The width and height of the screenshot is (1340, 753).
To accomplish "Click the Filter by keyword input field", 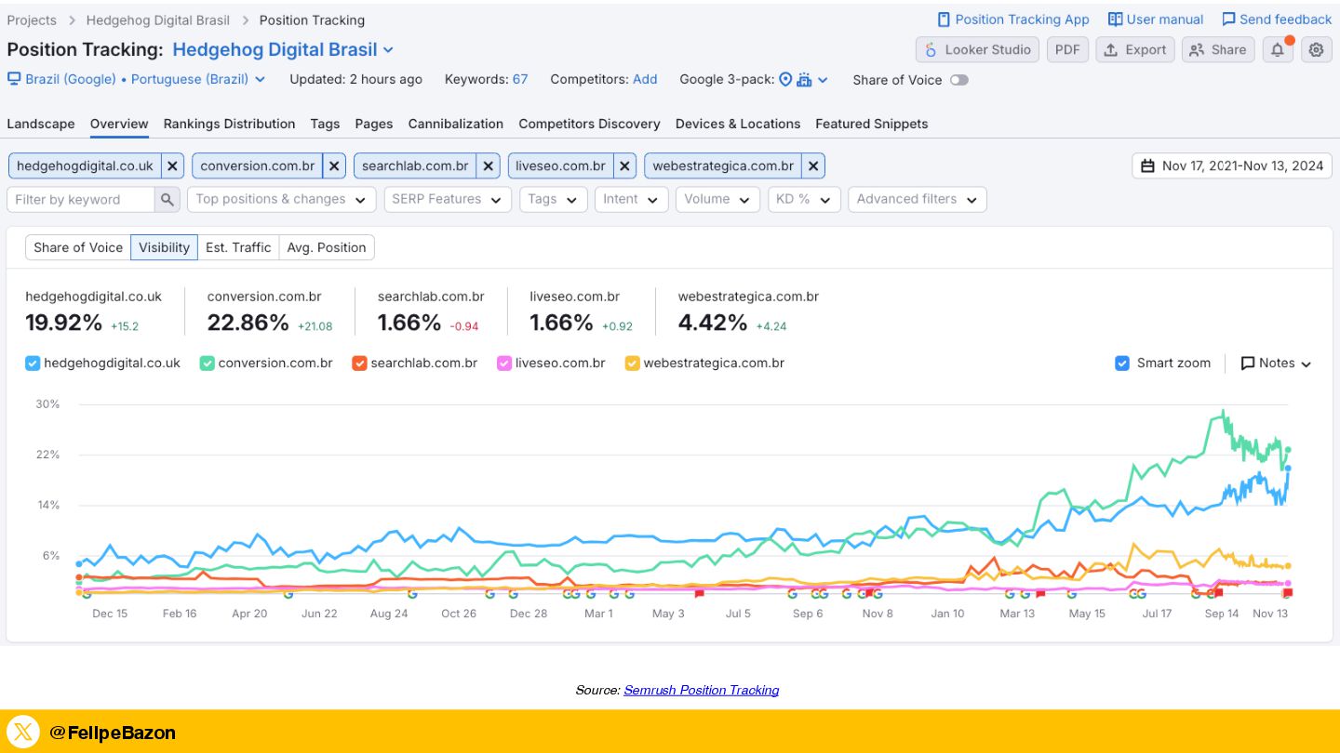I will pos(80,199).
